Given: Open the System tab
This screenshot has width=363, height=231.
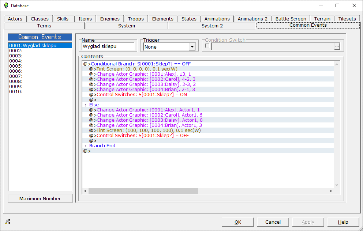Looking at the screenshot, I should point(127,26).
